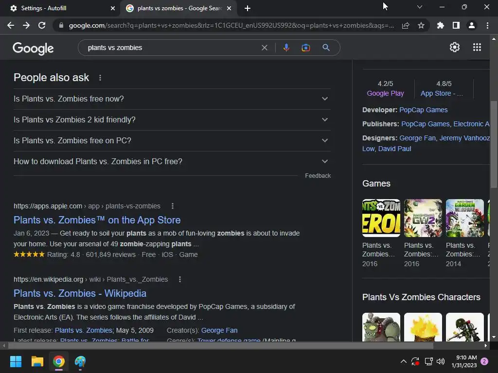Open Plants vs. Zombies Wikipedia result

pyautogui.click(x=80, y=293)
